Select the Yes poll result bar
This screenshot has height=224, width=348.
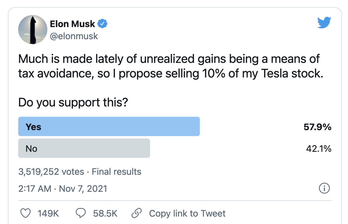[x=109, y=126]
